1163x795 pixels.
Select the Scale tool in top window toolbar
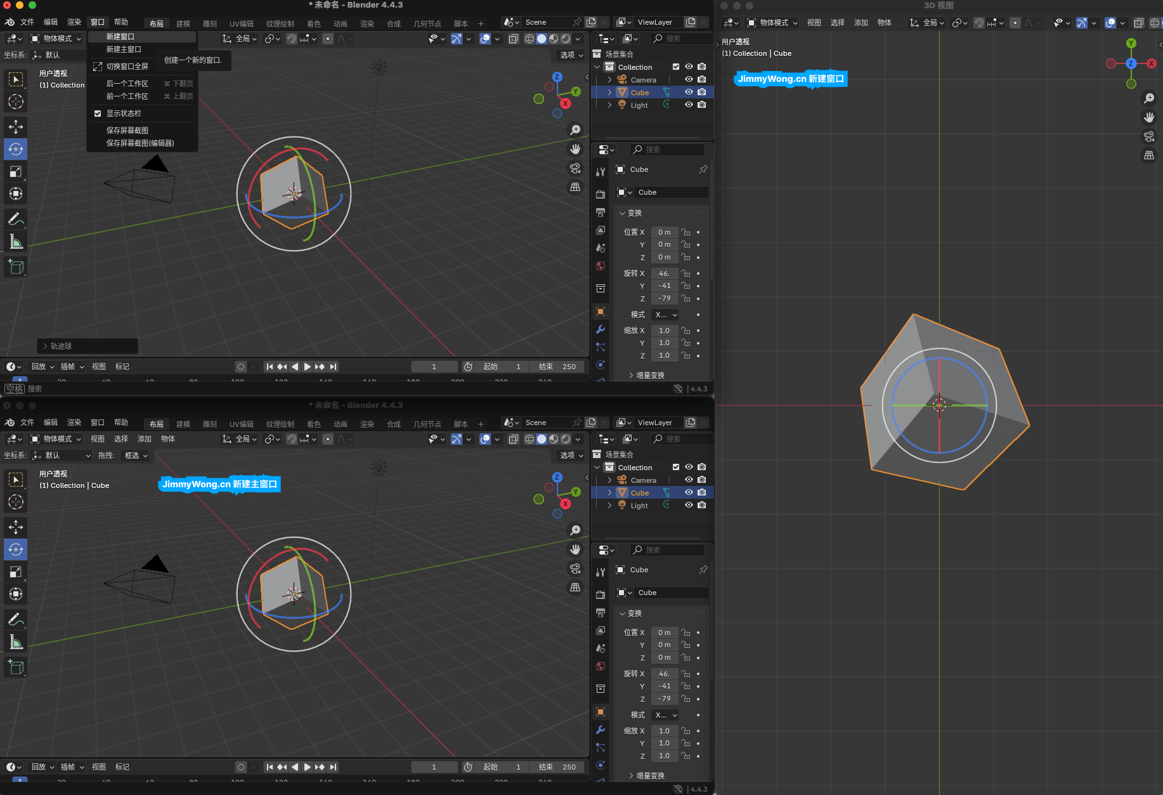pos(16,172)
